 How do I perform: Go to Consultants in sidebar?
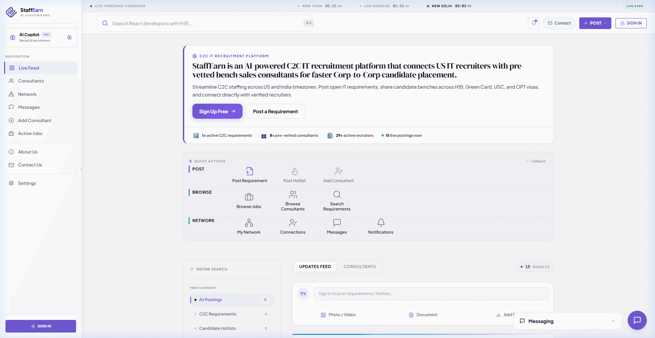[41, 81]
